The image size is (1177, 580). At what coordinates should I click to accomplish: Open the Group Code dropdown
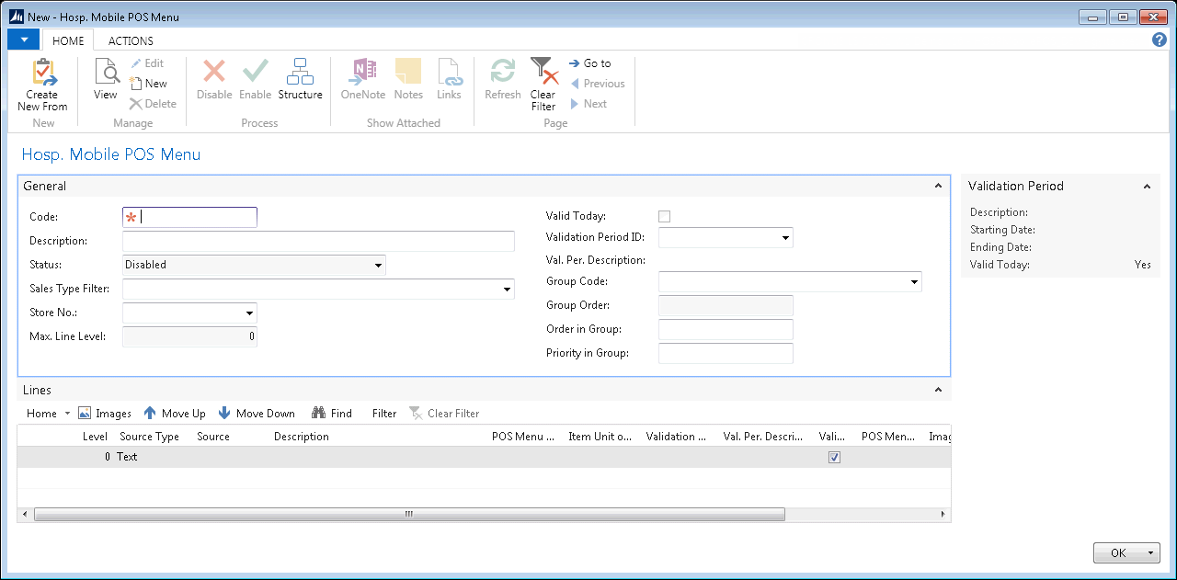[x=914, y=282]
